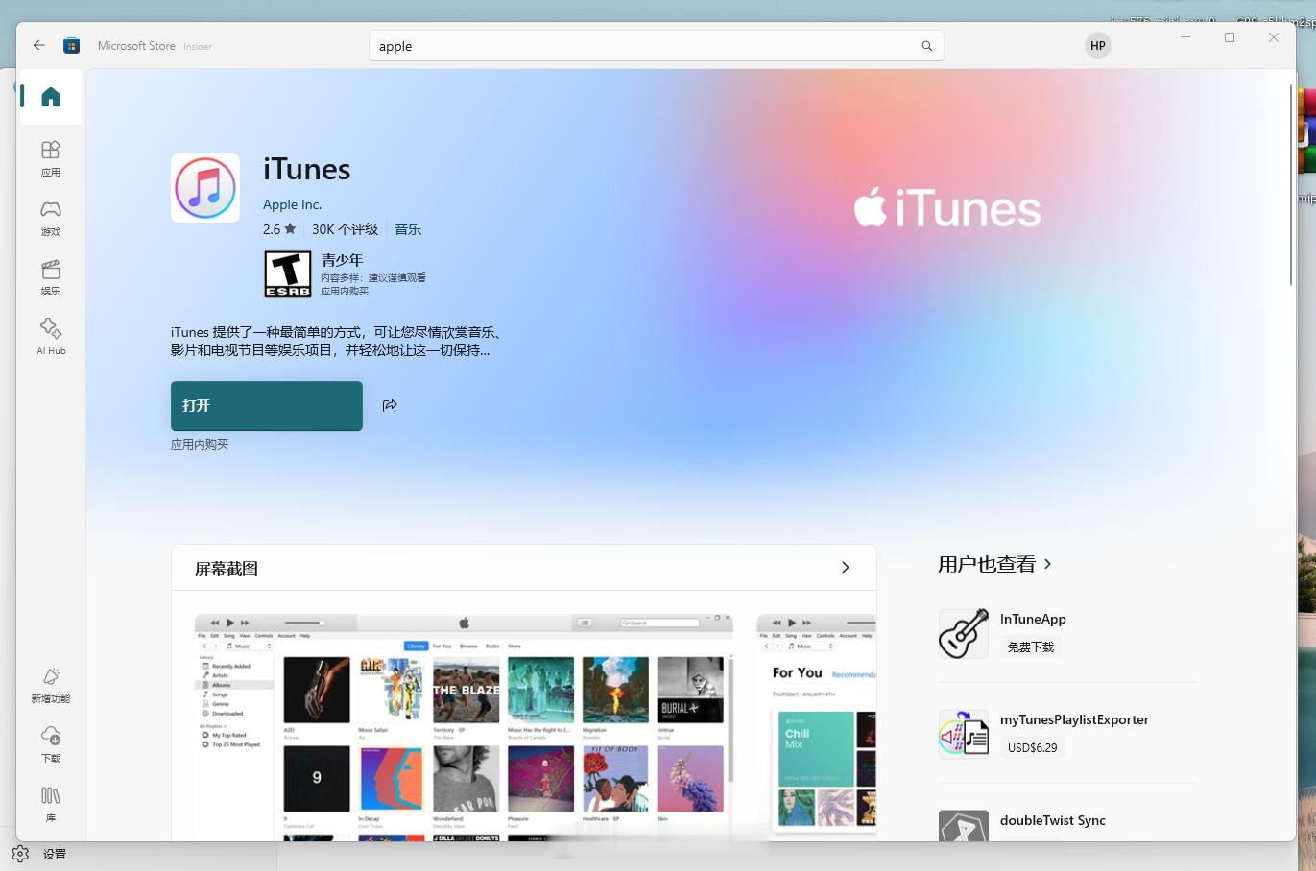The image size is (1316, 871).
Task: Open the Apple Inc. publisher link
Action: tap(292, 204)
